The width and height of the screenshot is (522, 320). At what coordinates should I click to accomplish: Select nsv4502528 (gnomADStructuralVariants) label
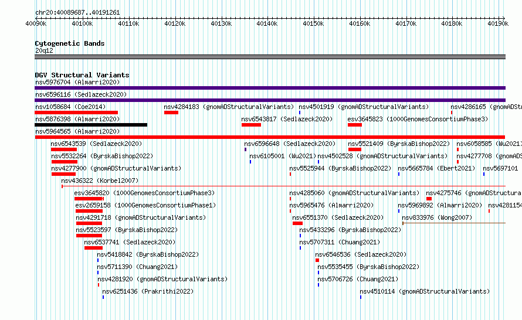tap(383, 156)
